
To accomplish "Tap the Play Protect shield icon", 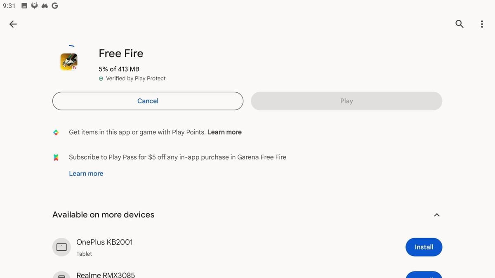I will tap(101, 78).
